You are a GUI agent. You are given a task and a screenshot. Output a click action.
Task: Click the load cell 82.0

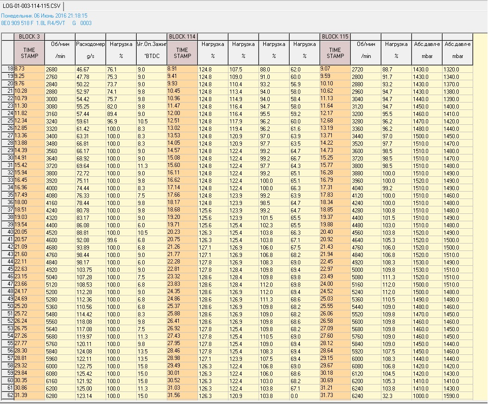click(x=121, y=107)
